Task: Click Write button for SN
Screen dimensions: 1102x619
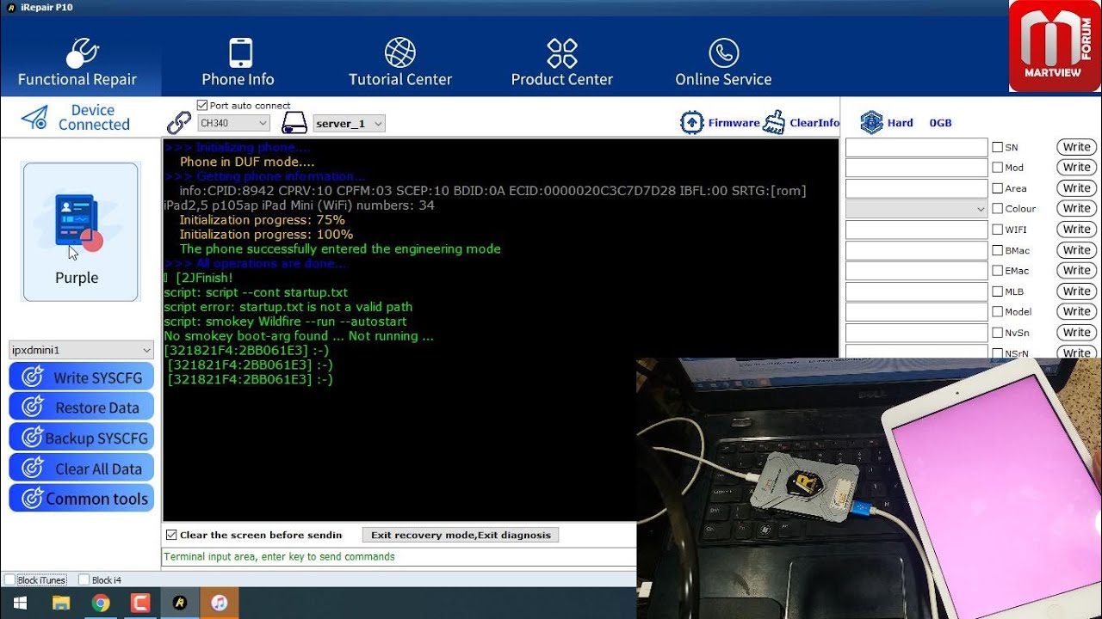Action: click(1076, 147)
